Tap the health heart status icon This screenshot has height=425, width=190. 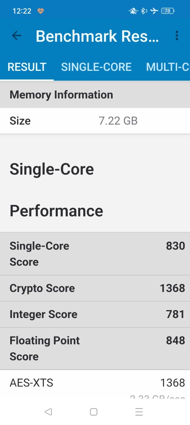[40, 11]
